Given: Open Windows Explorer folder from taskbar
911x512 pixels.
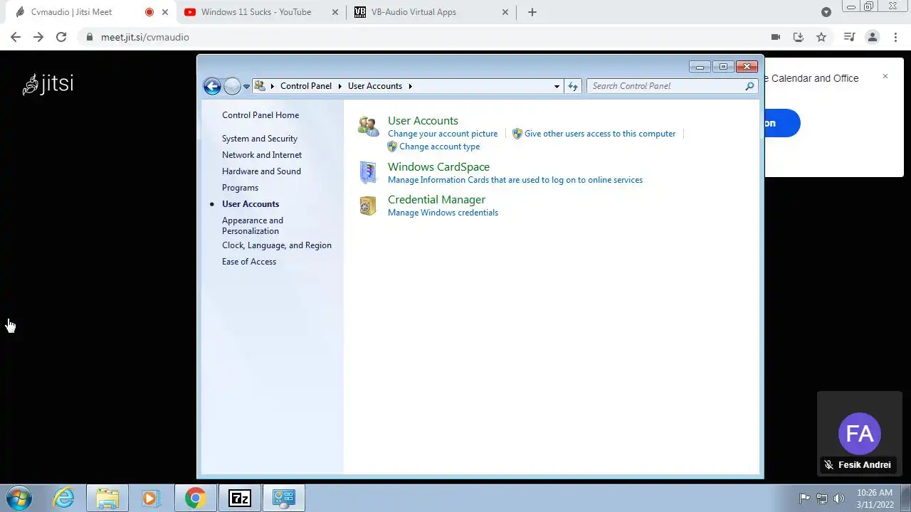Looking at the screenshot, I should (x=107, y=498).
